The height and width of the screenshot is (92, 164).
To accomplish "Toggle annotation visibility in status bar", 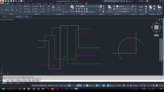I will [108, 85].
